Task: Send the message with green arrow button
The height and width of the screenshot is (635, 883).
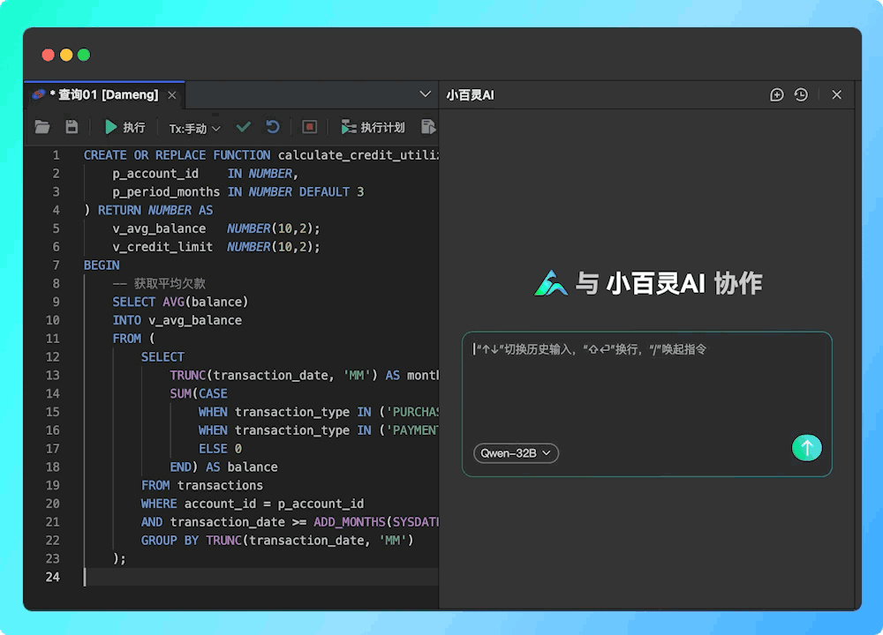Action: pos(806,448)
